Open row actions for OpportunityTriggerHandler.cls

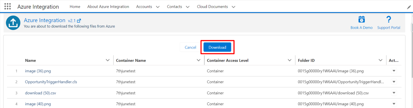394,82
